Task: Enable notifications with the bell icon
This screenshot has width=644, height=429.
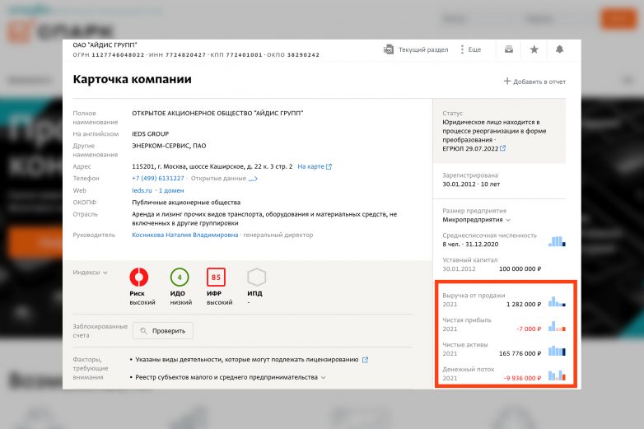Action: tap(559, 49)
